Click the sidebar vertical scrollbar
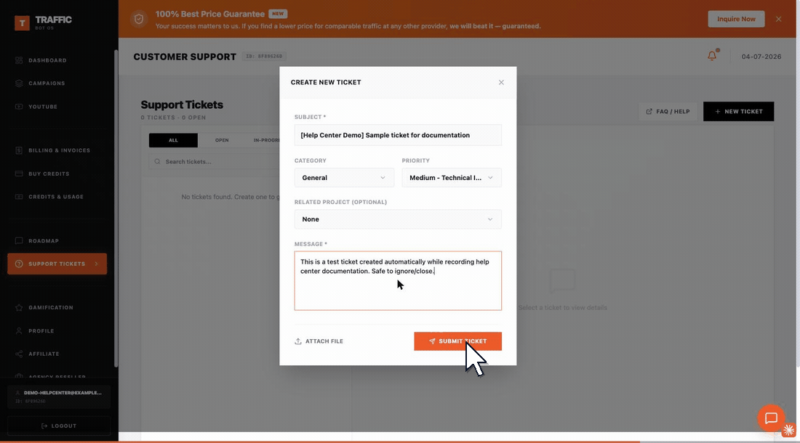Viewport: 800px width, 443px height. point(116,208)
